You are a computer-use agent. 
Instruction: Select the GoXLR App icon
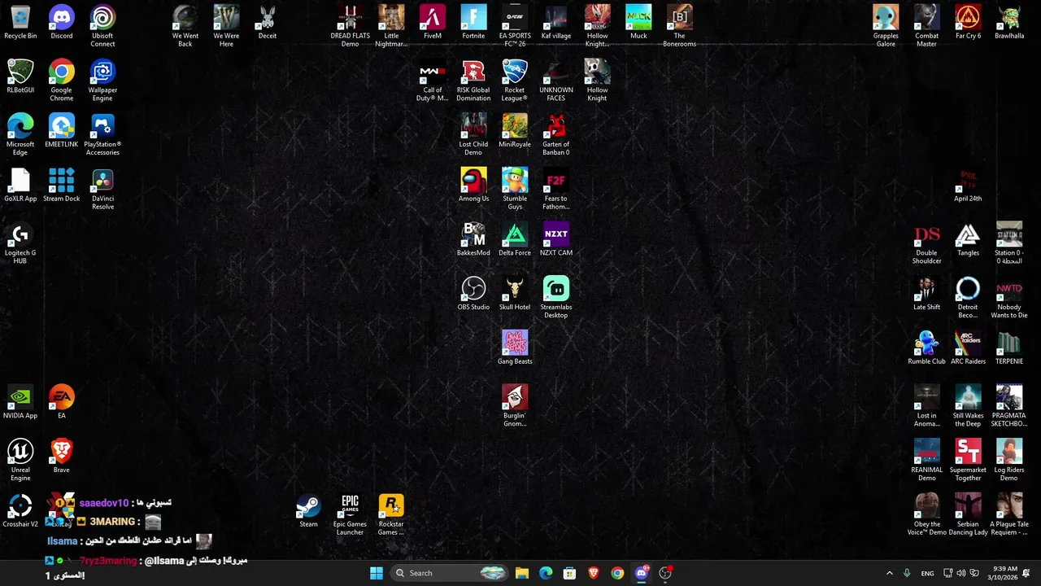pos(20,186)
